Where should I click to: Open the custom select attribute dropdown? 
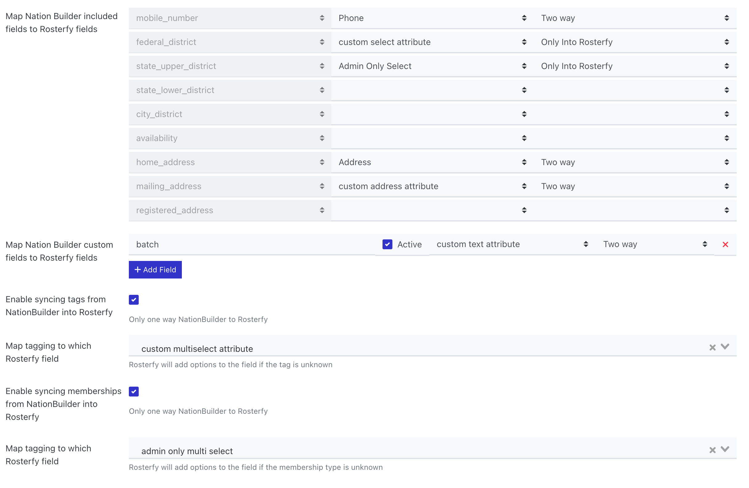coord(432,42)
